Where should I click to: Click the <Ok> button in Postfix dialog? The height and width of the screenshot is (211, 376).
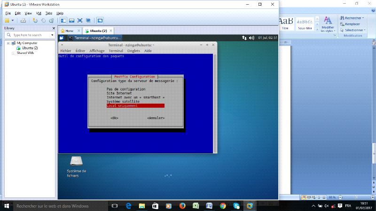coord(114,118)
